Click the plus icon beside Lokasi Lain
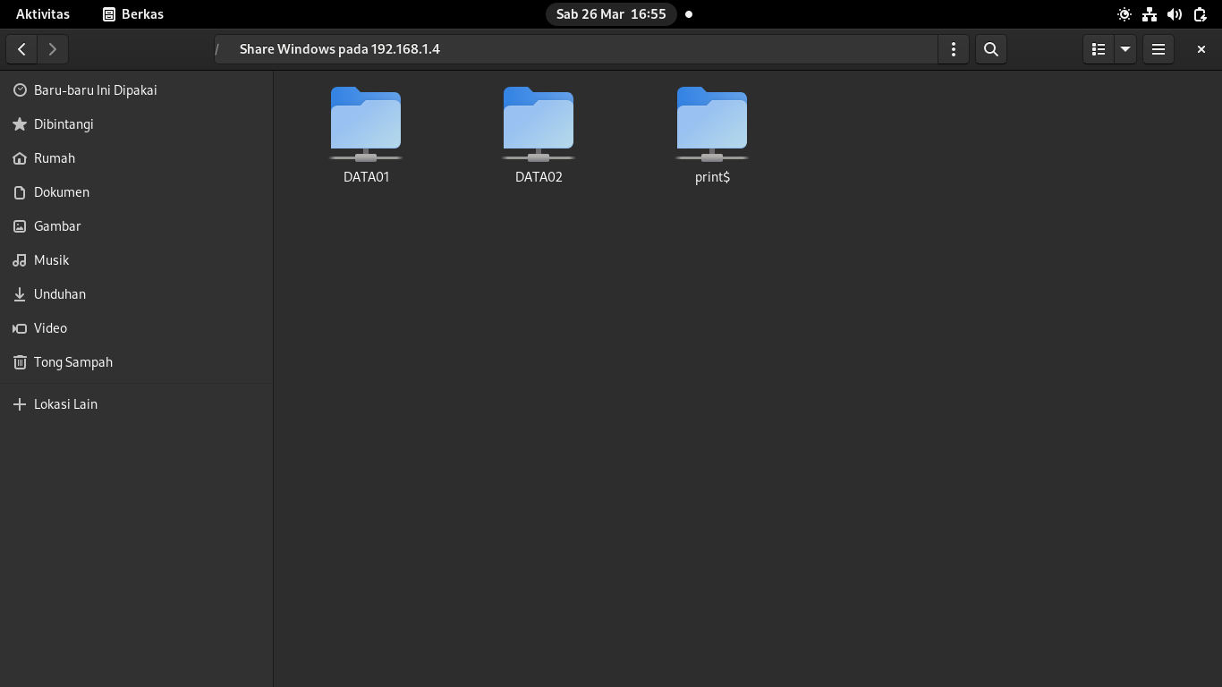 click(x=20, y=404)
